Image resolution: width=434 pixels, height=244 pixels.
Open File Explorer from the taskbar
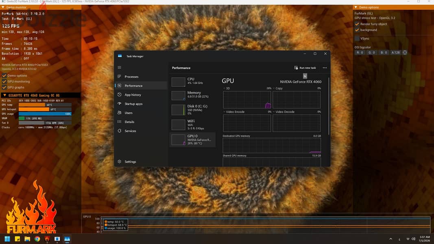click(27, 239)
